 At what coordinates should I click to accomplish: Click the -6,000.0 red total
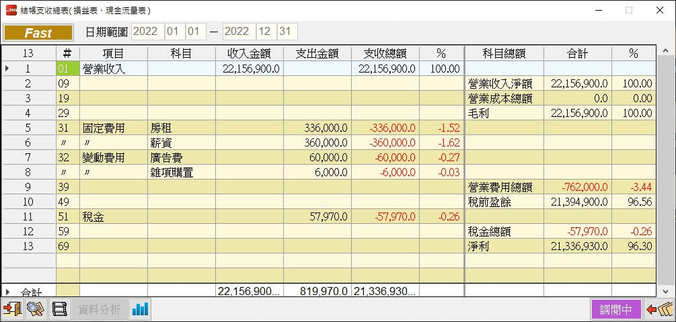pos(398,172)
